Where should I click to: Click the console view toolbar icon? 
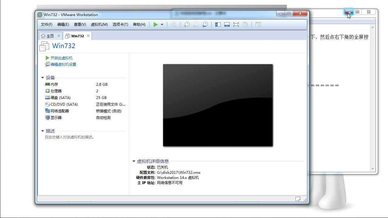point(258,25)
